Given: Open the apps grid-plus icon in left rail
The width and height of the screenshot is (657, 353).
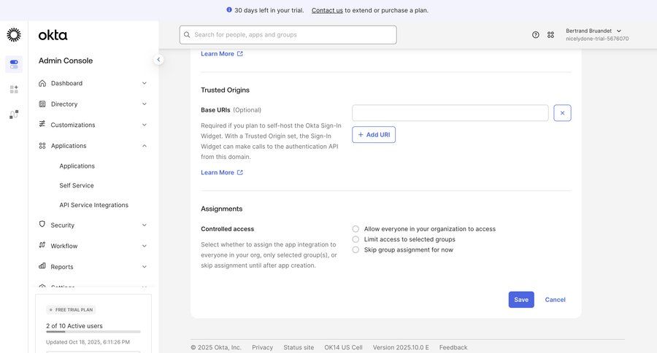Looking at the screenshot, I should pos(14,89).
